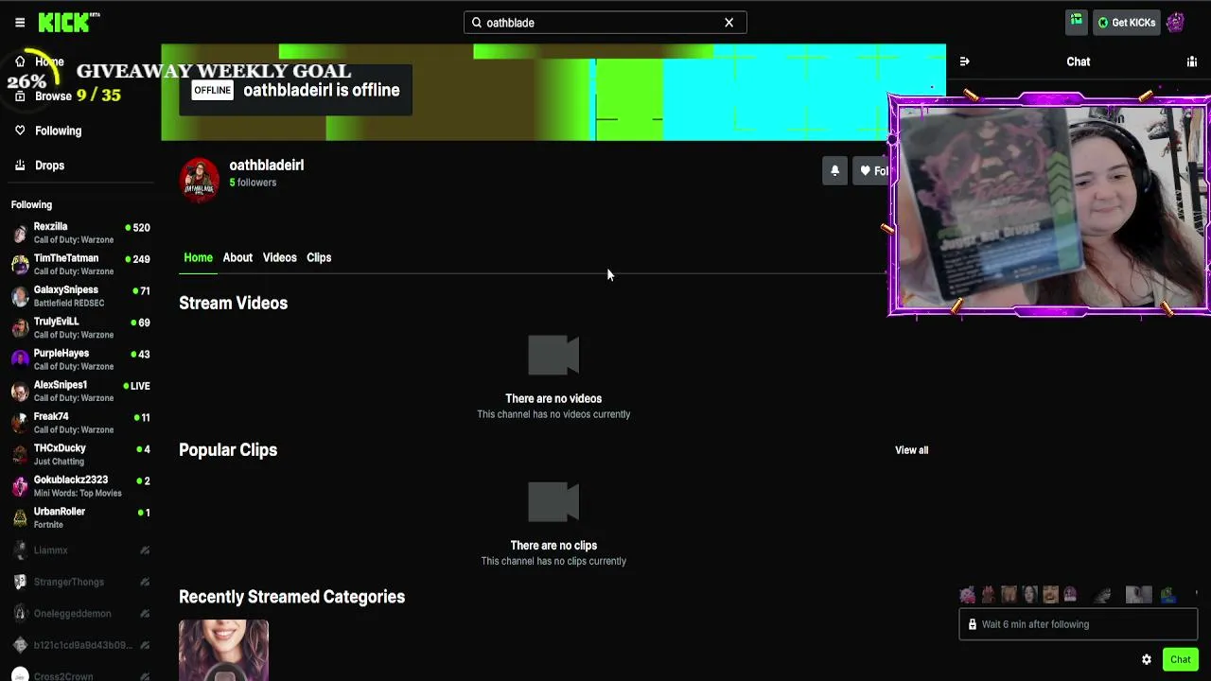1211x681 pixels.
Task: Select the channel Home tab
Action: tap(198, 257)
